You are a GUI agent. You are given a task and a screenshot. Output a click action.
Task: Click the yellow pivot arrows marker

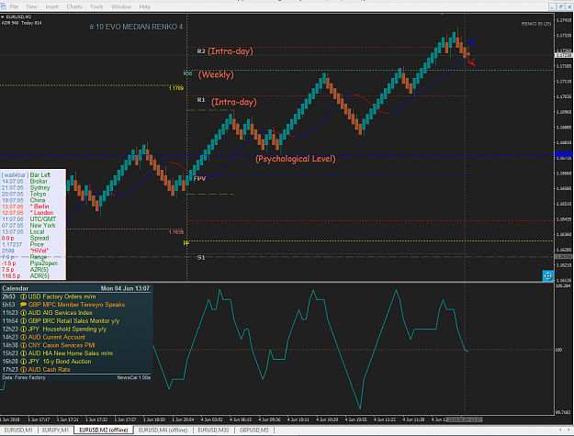(x=186, y=243)
